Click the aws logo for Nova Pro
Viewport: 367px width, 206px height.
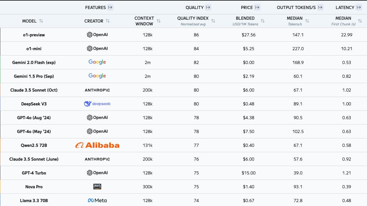pos(97,187)
